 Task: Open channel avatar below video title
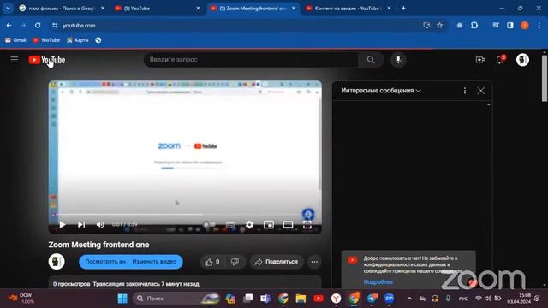(x=57, y=262)
